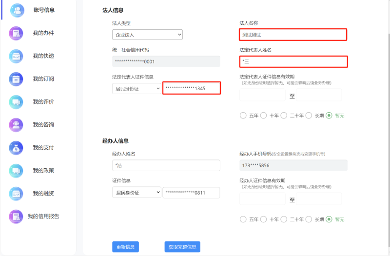Open the 我的办件 icon
This screenshot has width=390, height=256.
(16, 33)
